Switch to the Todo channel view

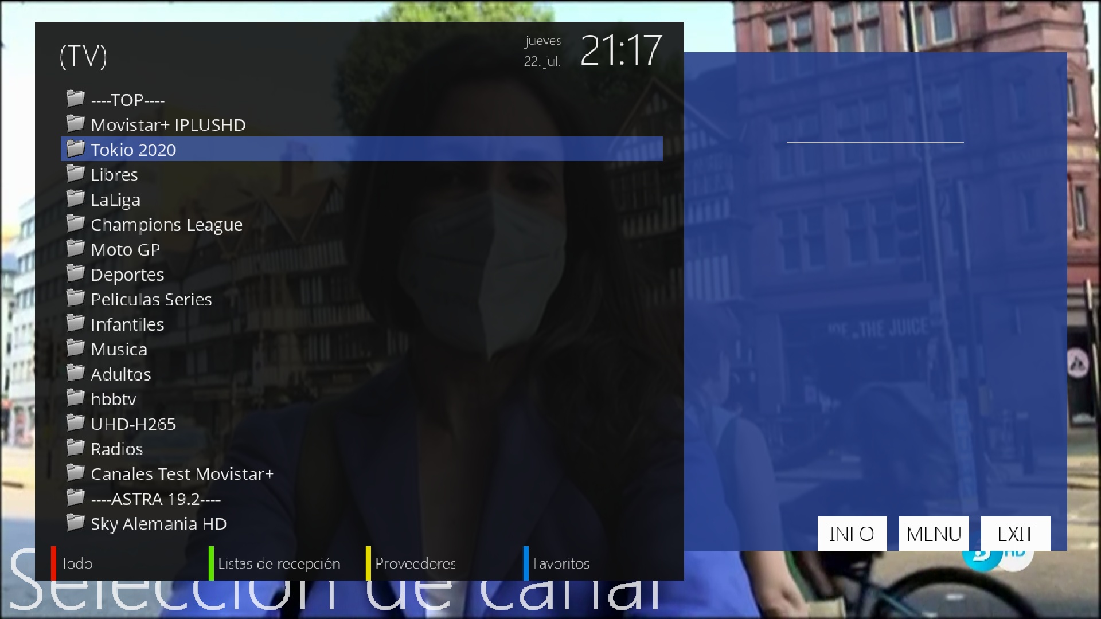[x=76, y=563]
